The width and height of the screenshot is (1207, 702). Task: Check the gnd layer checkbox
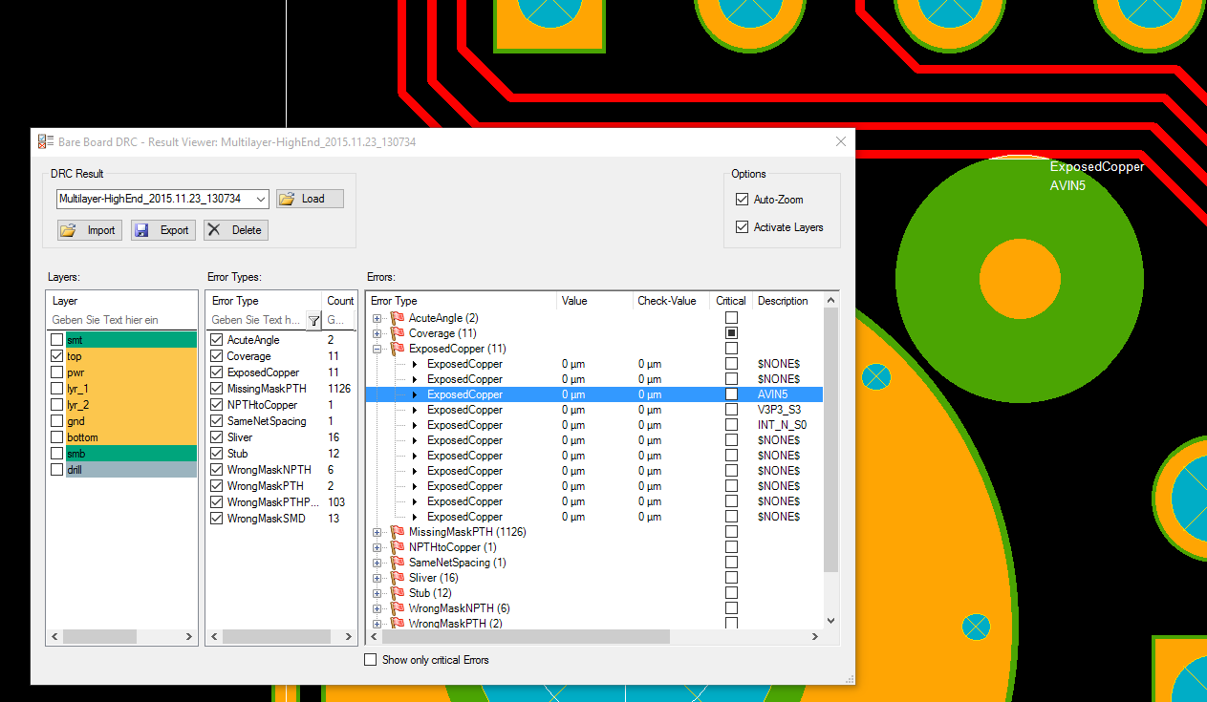tap(57, 421)
